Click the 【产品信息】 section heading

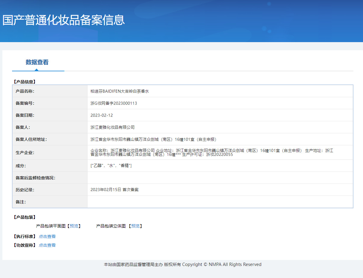(x=24, y=82)
